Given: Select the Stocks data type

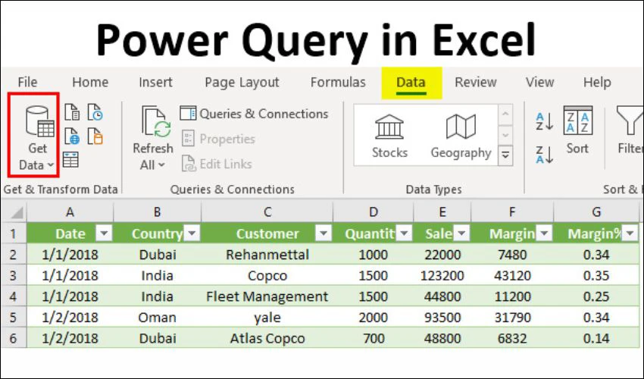Looking at the screenshot, I should (x=389, y=136).
